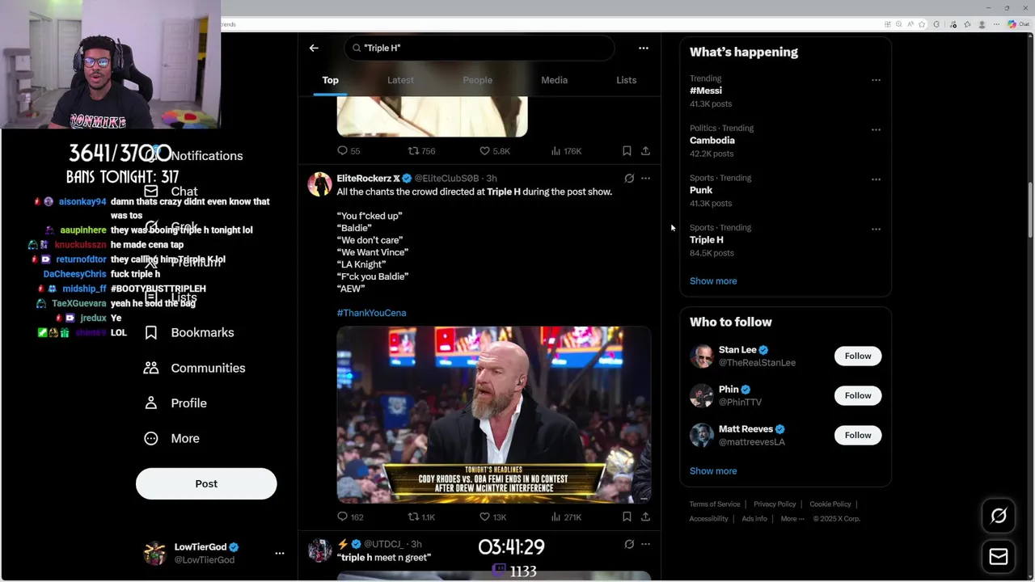
Task: Open Grok actions on EliteRockerz tweet
Action: tap(629, 178)
